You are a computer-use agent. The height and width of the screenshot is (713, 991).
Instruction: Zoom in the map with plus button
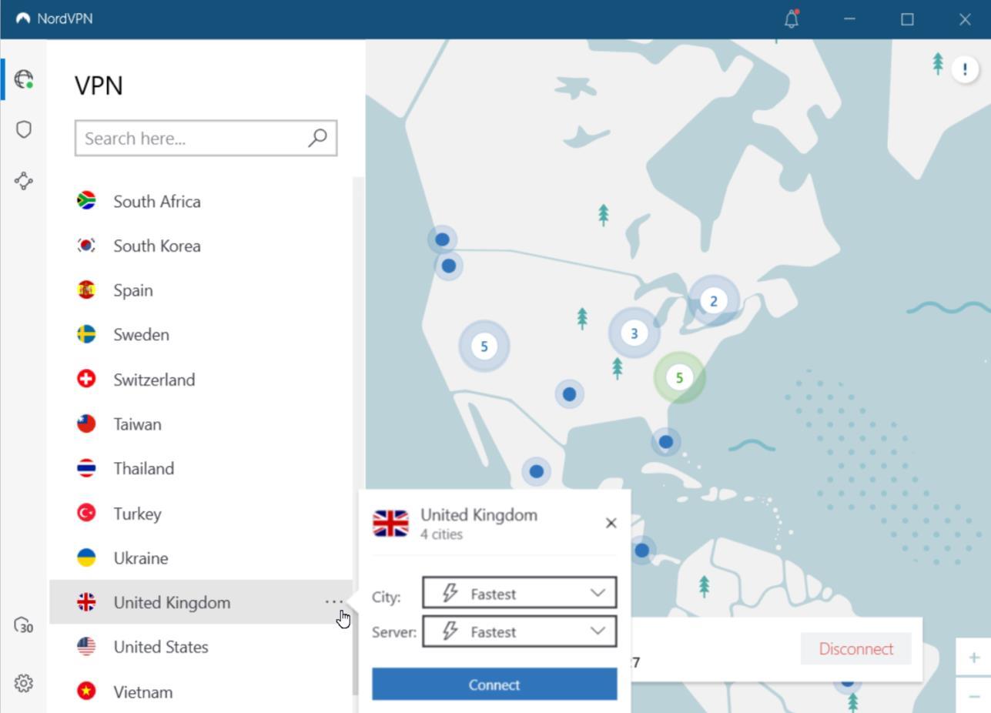(974, 658)
